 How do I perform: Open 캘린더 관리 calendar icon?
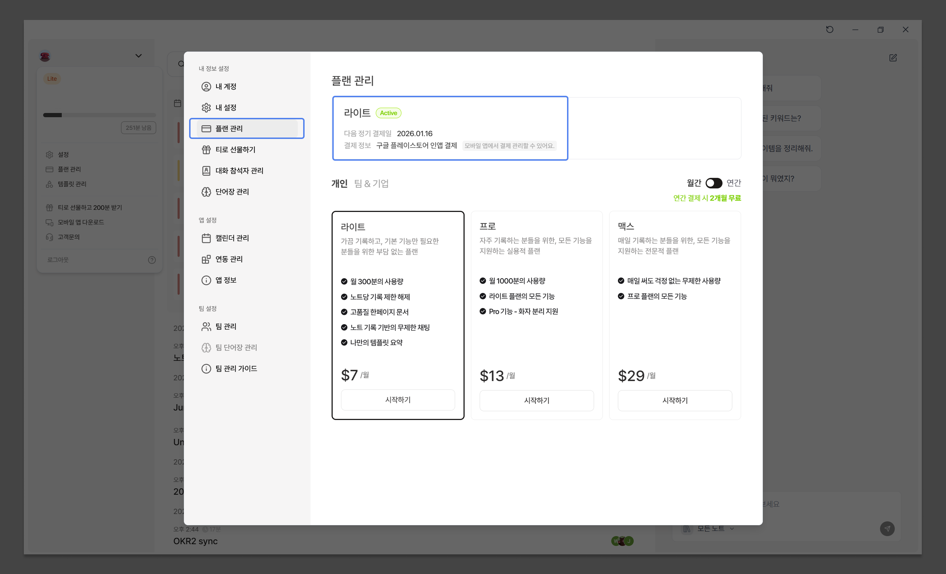coord(206,238)
